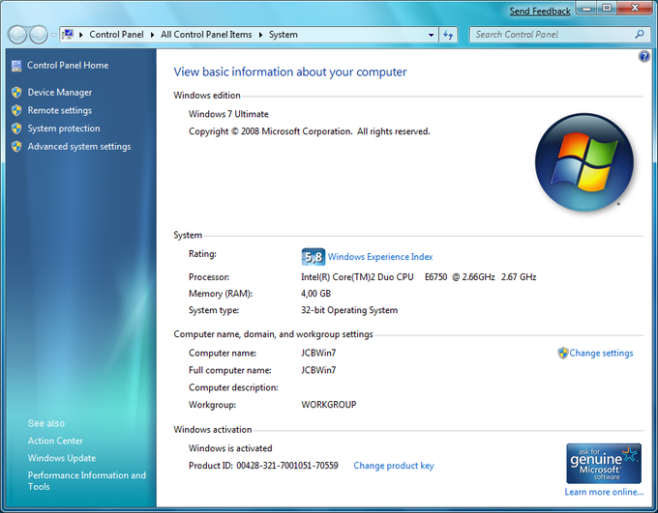This screenshot has width=658, height=513.
Task: Click the Send Feedback link
Action: (540, 12)
